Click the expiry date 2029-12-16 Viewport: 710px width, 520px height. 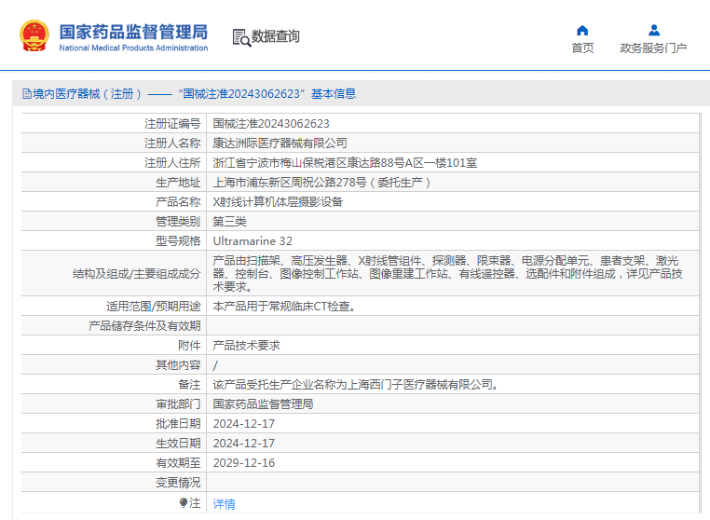pyautogui.click(x=243, y=462)
